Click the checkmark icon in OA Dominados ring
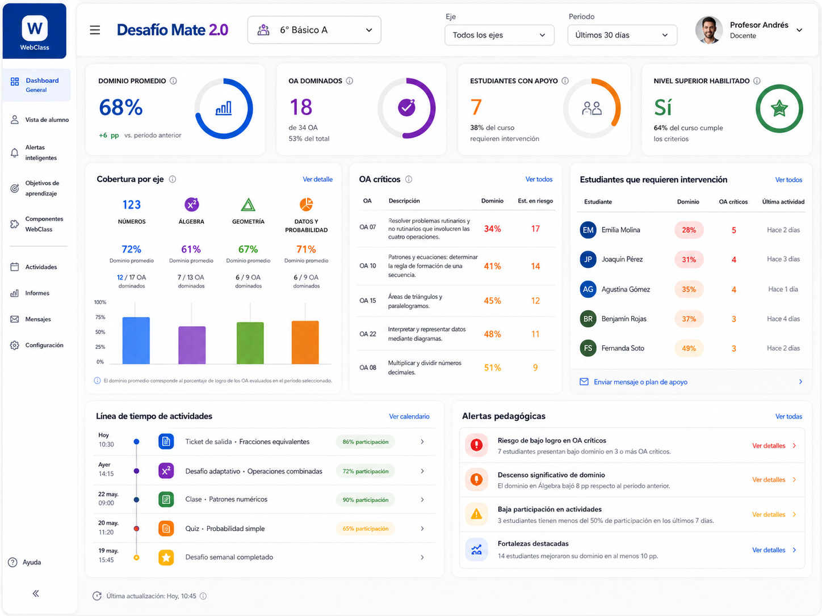The image size is (822, 616). coord(406,108)
